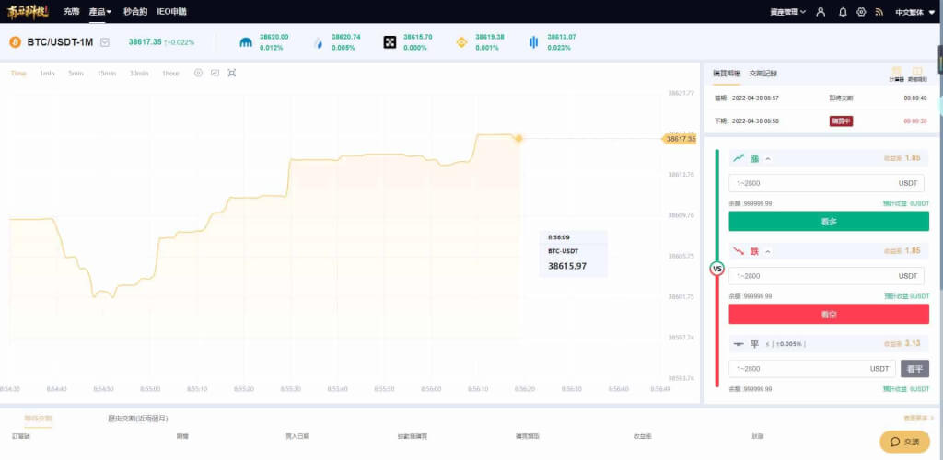Click the 1.85 payout rate in 漲 row
The width and height of the screenshot is (943, 460).
913,158
